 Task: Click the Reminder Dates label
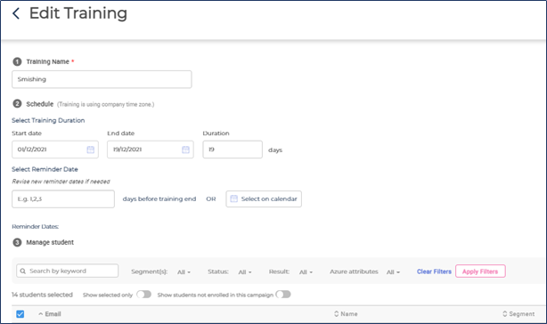(x=36, y=226)
